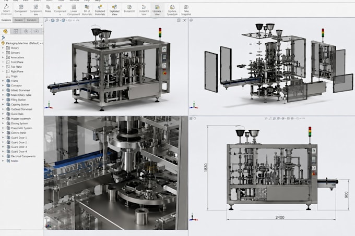This screenshot has height=236, width=355.
Task: Activate the dimensioned front view viewport
Action: point(271,175)
